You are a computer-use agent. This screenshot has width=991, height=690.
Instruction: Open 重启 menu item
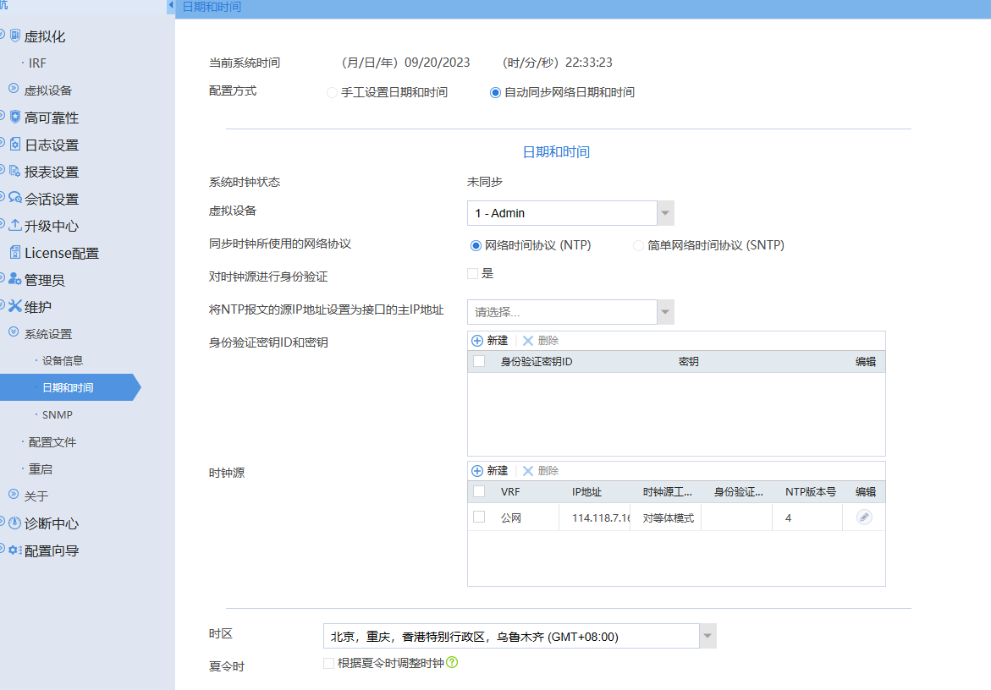click(41, 469)
